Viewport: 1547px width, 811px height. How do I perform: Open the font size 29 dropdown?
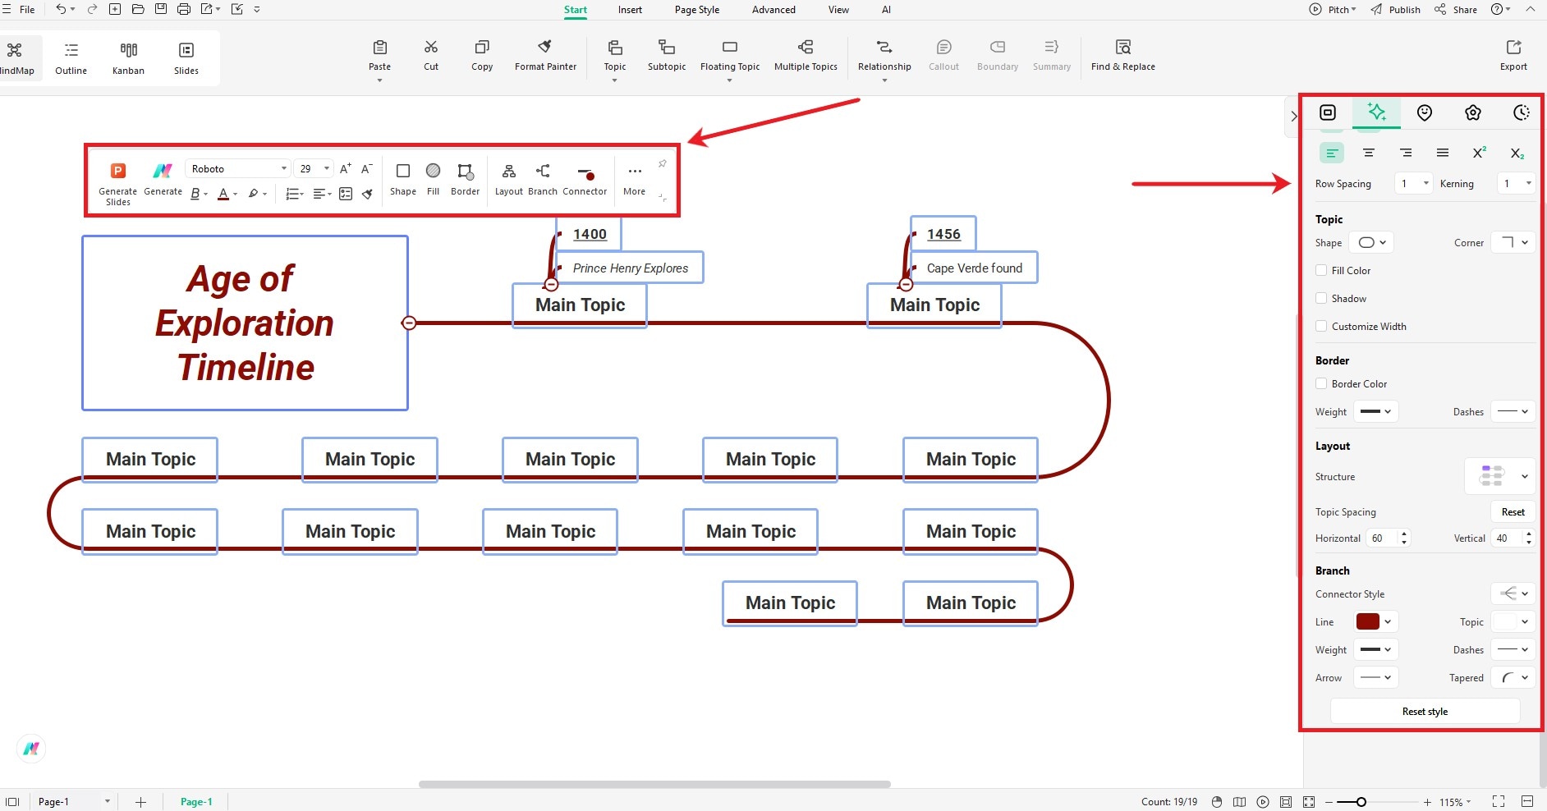pyautogui.click(x=314, y=168)
